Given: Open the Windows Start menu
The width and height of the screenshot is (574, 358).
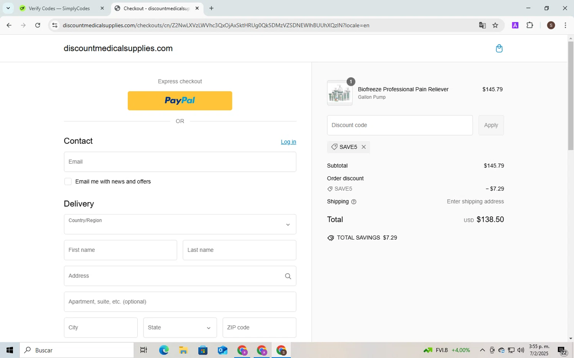Looking at the screenshot, I should click(10, 350).
